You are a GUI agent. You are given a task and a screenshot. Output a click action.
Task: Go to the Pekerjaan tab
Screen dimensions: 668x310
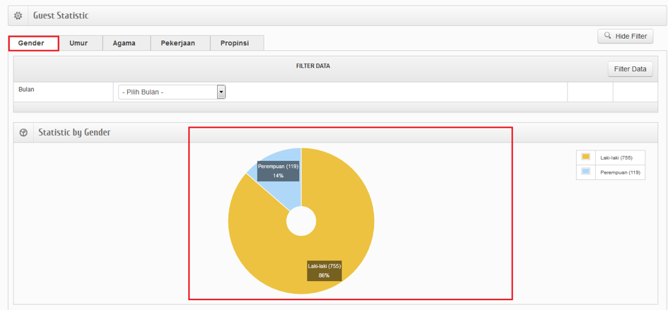tap(177, 43)
